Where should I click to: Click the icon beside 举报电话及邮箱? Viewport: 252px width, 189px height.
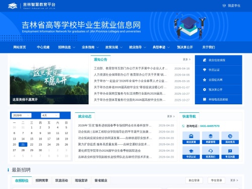click(205, 99)
